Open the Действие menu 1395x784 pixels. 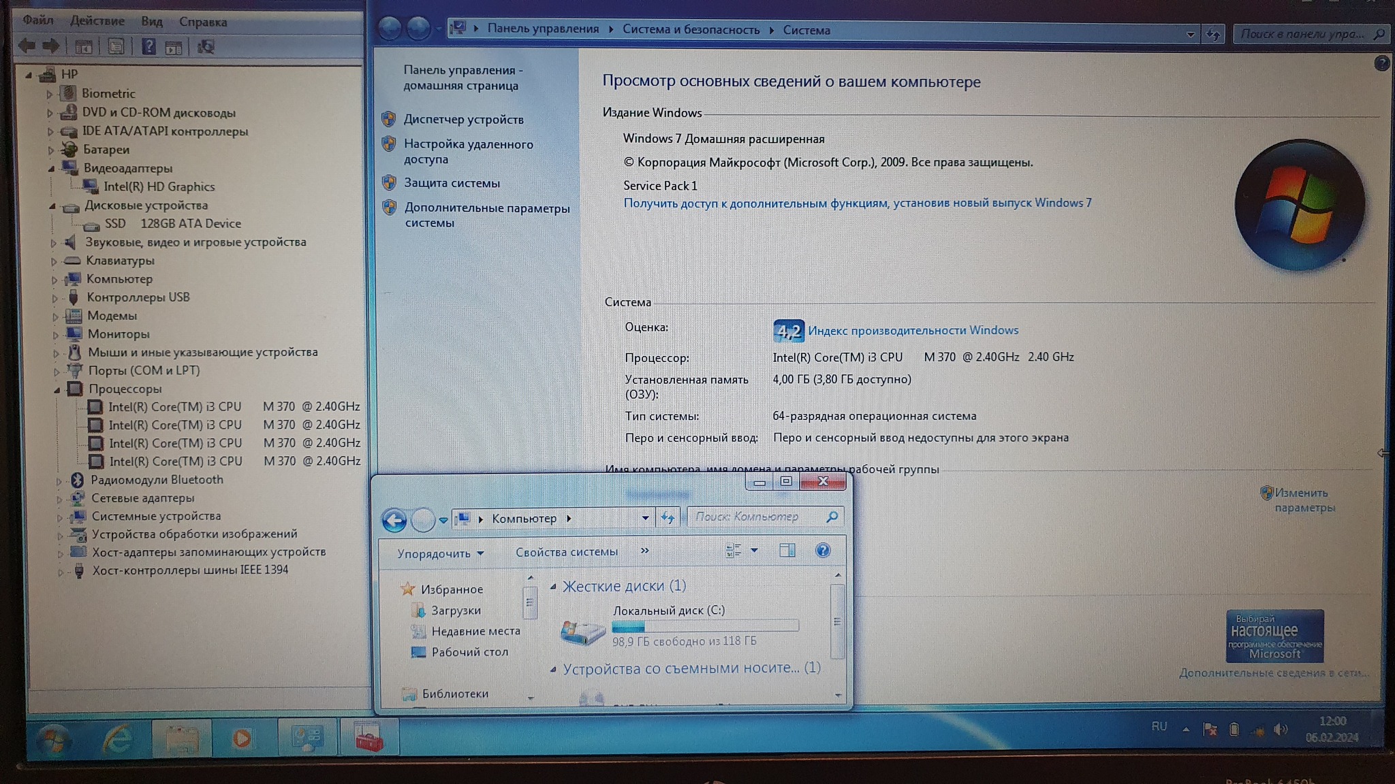[x=97, y=21]
